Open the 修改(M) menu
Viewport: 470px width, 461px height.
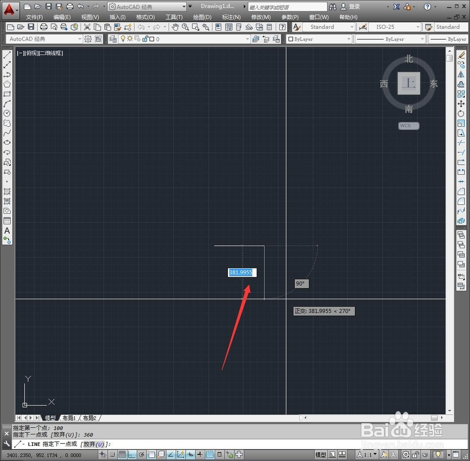tap(261, 17)
